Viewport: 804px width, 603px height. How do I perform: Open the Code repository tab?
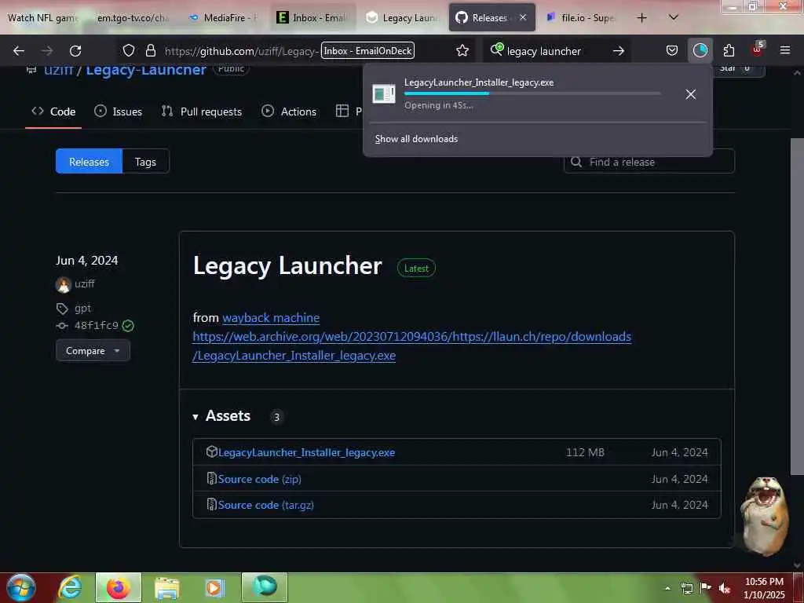pyautogui.click(x=54, y=111)
